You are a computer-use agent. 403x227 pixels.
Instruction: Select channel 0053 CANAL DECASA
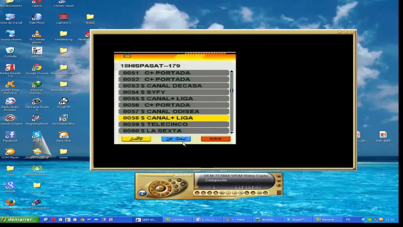173,86
